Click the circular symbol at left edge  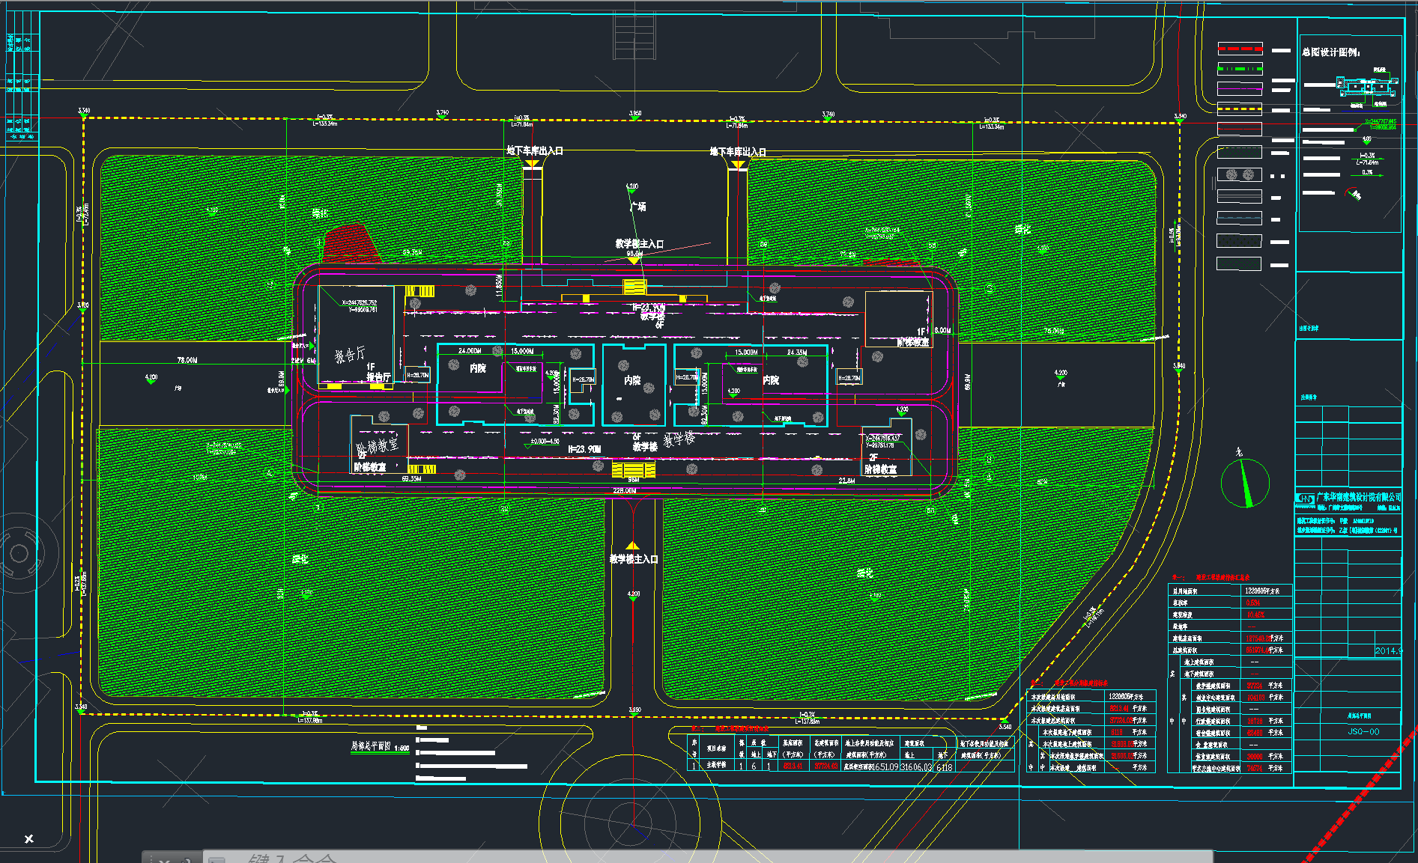18,554
